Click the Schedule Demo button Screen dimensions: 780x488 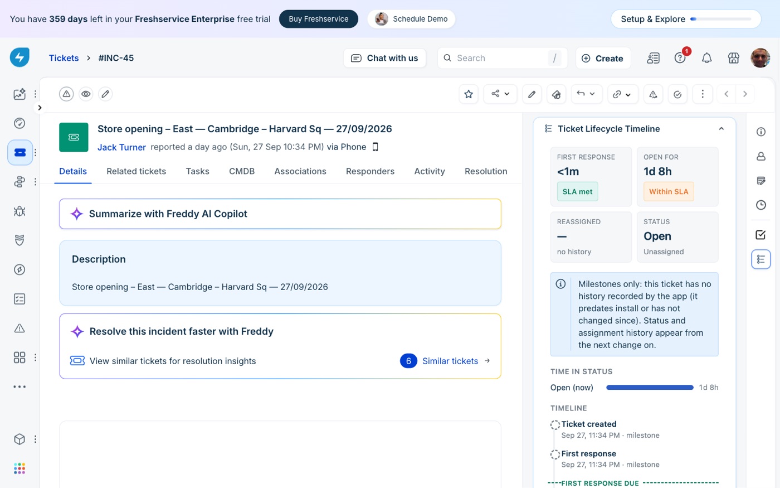[411, 19]
